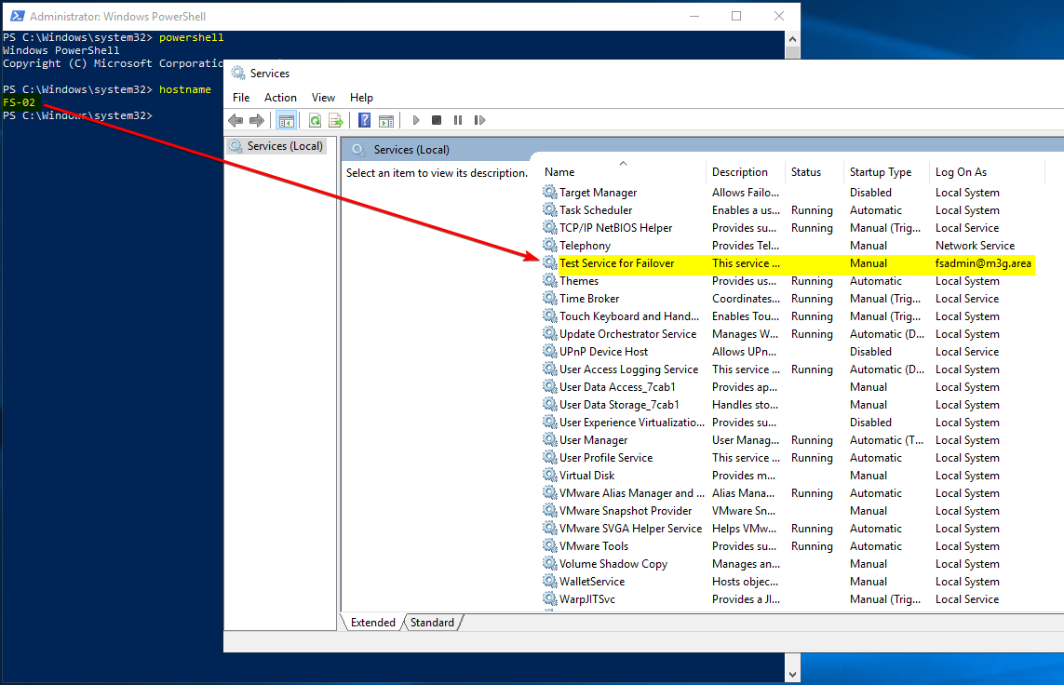The height and width of the screenshot is (685, 1064).
Task: Click the Services window title gear icon
Action: tap(238, 73)
